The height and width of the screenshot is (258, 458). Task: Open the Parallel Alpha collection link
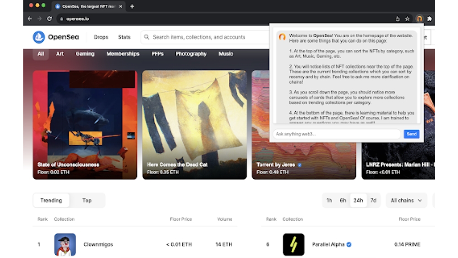(x=328, y=245)
